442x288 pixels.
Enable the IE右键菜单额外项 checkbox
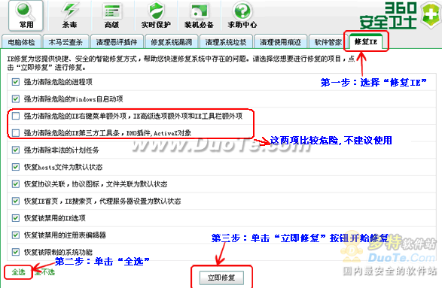[16, 116]
